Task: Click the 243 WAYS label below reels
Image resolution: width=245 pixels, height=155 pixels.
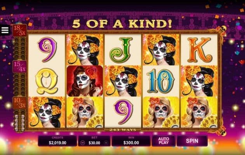Action: pyautogui.click(x=123, y=129)
